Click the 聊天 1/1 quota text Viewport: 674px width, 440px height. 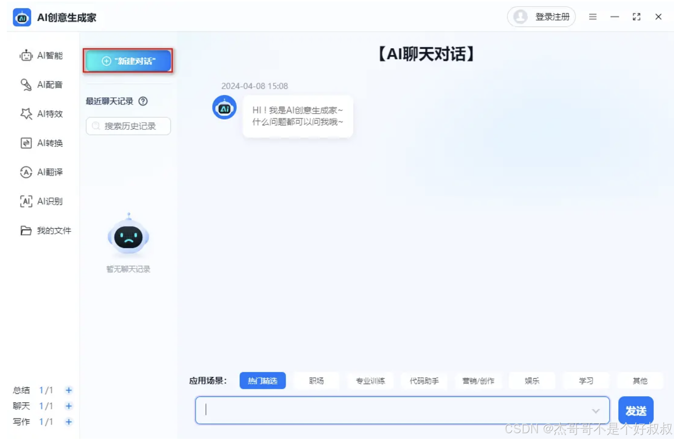33,406
